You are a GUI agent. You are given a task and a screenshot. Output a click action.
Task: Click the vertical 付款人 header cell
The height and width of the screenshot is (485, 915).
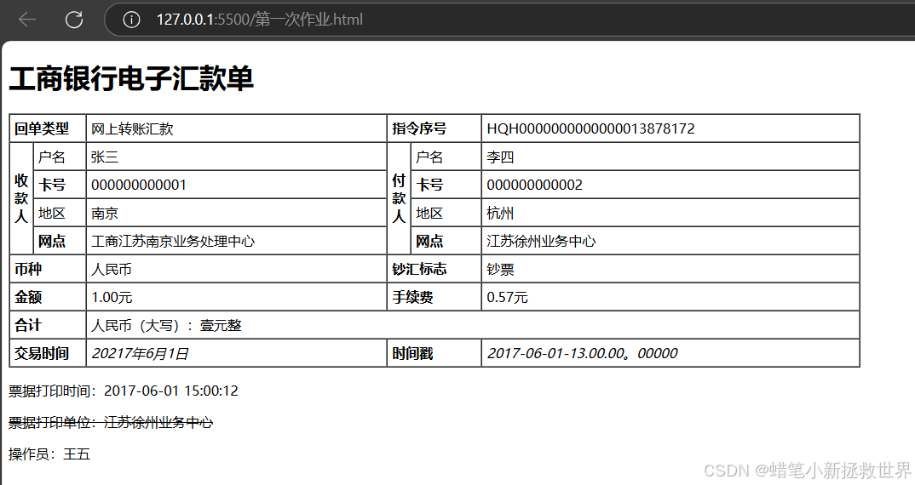pos(400,199)
